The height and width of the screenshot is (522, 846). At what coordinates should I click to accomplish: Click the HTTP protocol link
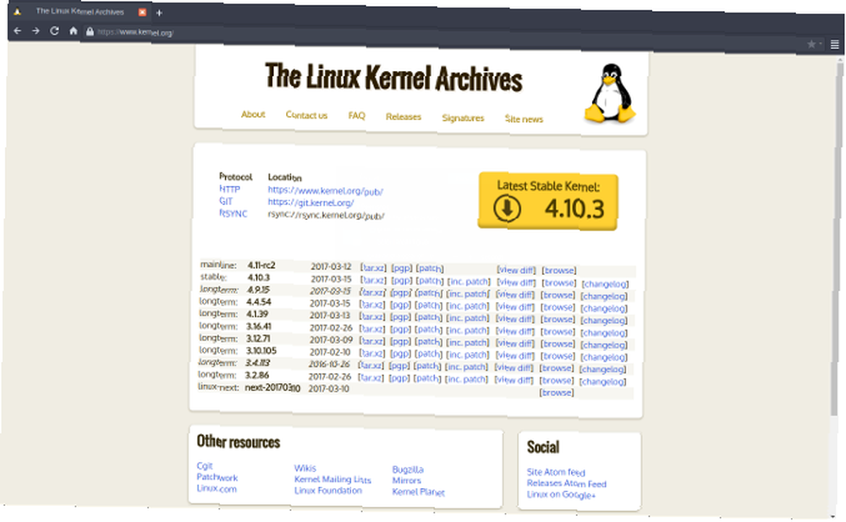point(229,189)
